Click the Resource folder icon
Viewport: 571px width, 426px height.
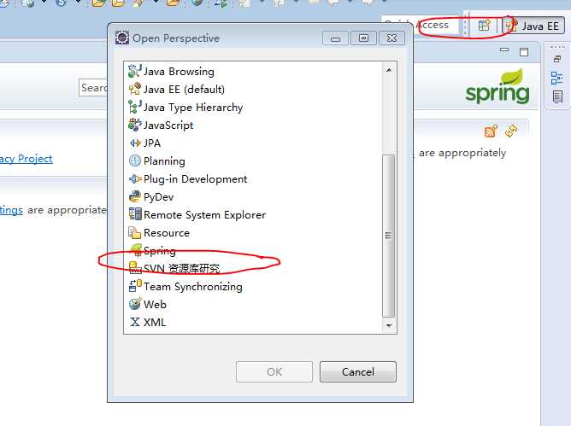[134, 232]
